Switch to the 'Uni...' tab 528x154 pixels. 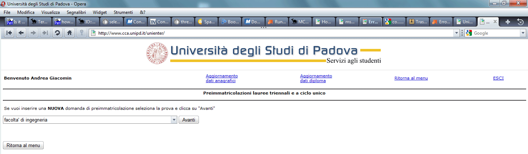[465, 22]
